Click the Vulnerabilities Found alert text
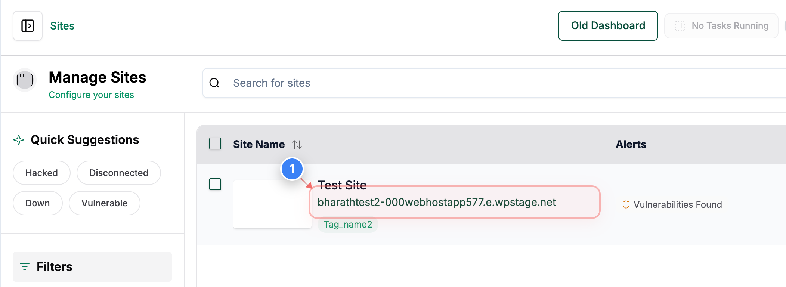Screen dimensions: 786x287 (678, 204)
